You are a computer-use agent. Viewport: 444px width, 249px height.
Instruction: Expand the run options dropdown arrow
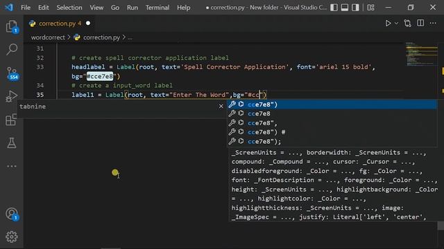[396, 24]
